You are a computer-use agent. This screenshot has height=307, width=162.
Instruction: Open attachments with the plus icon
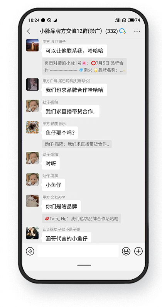[138, 251]
